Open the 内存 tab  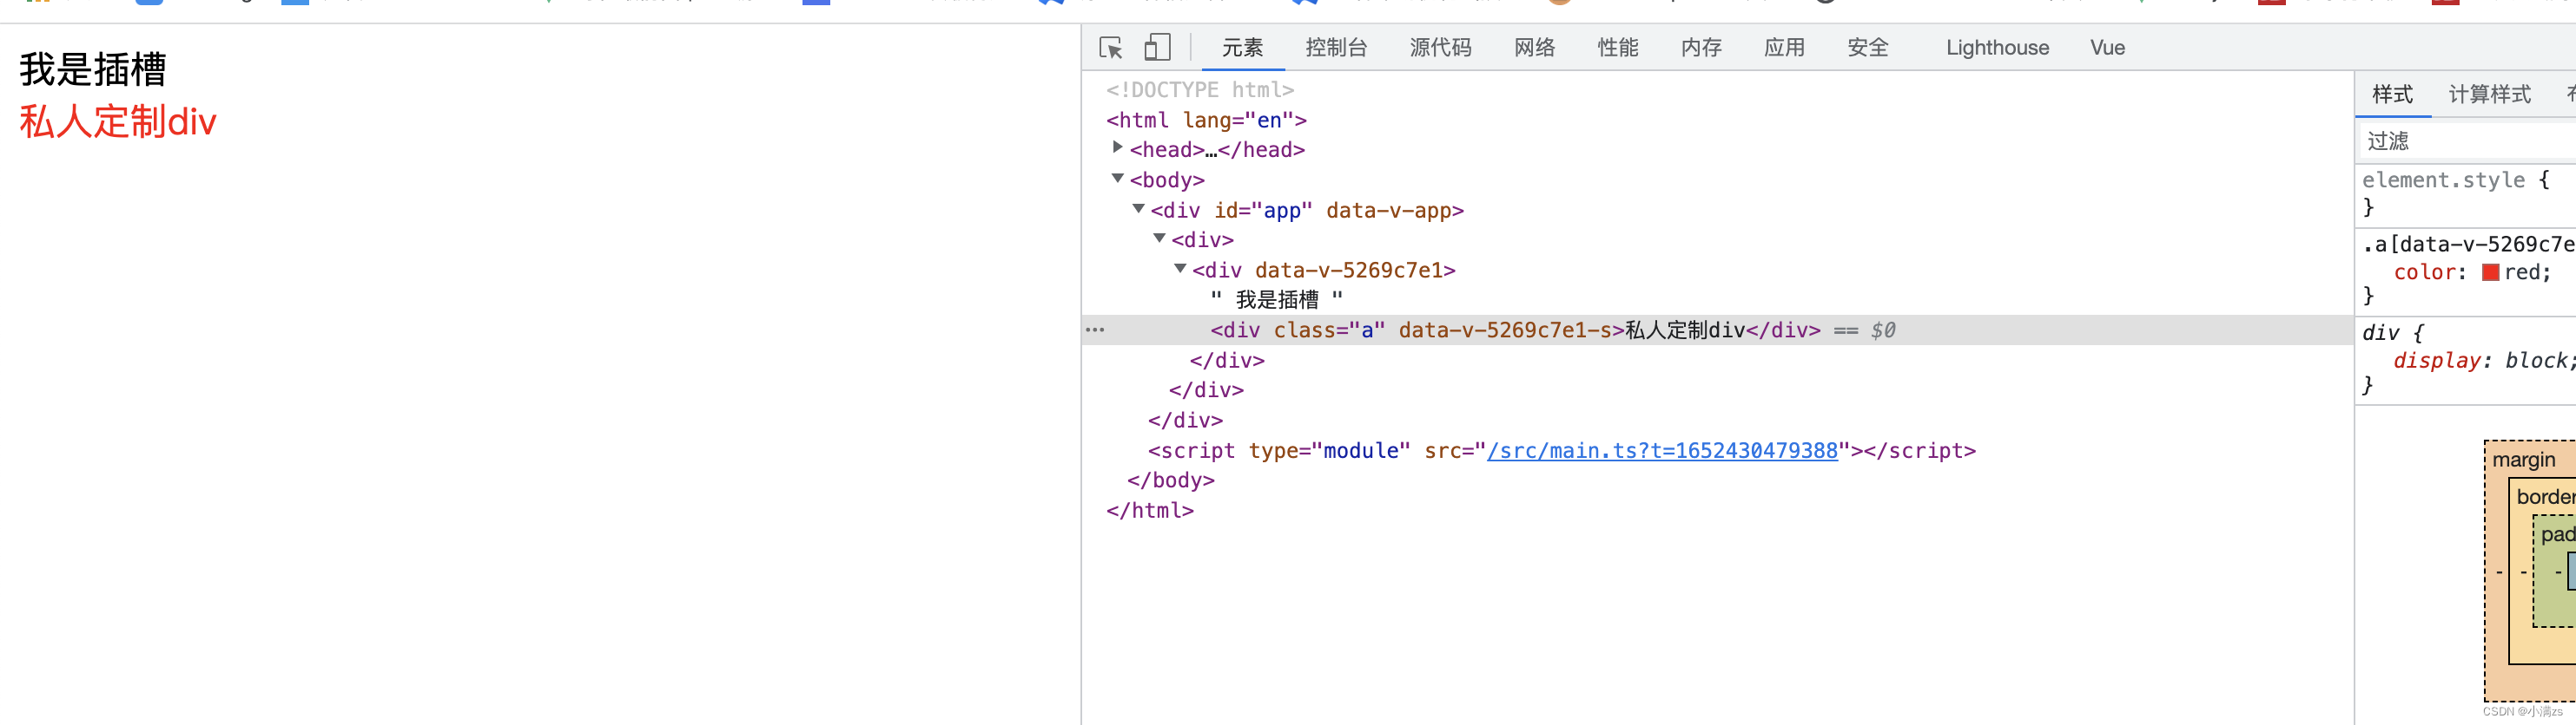[x=1701, y=48]
